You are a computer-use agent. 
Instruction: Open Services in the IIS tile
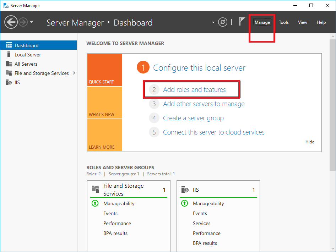point(201,223)
